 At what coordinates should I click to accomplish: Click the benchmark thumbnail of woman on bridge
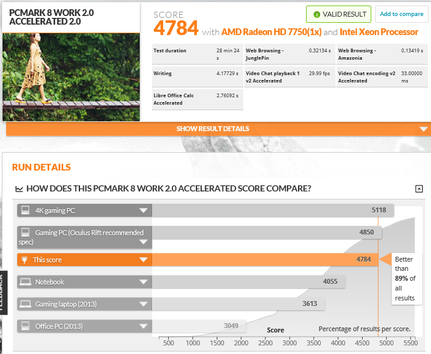71,77
